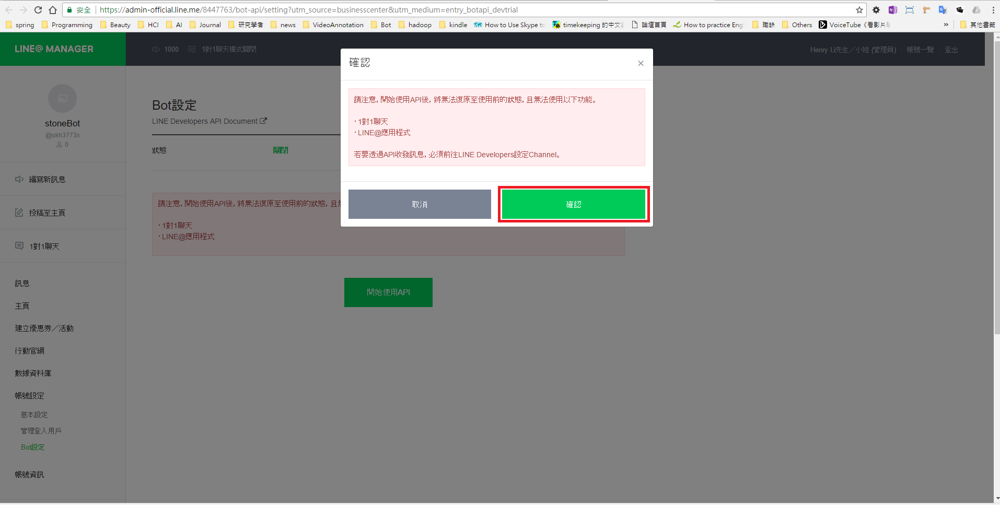
Task: Open the hadoop bookmark folder
Action: pyautogui.click(x=415, y=25)
